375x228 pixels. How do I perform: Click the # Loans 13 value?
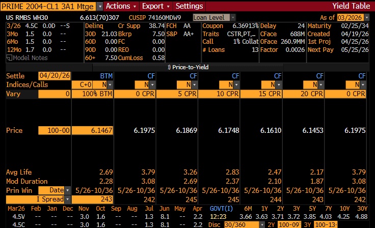click(x=255, y=50)
